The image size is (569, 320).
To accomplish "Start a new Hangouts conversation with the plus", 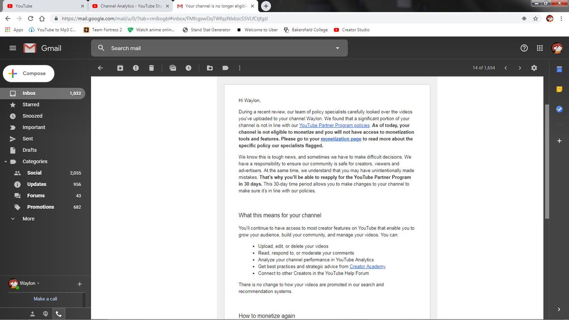I will (x=80, y=284).
